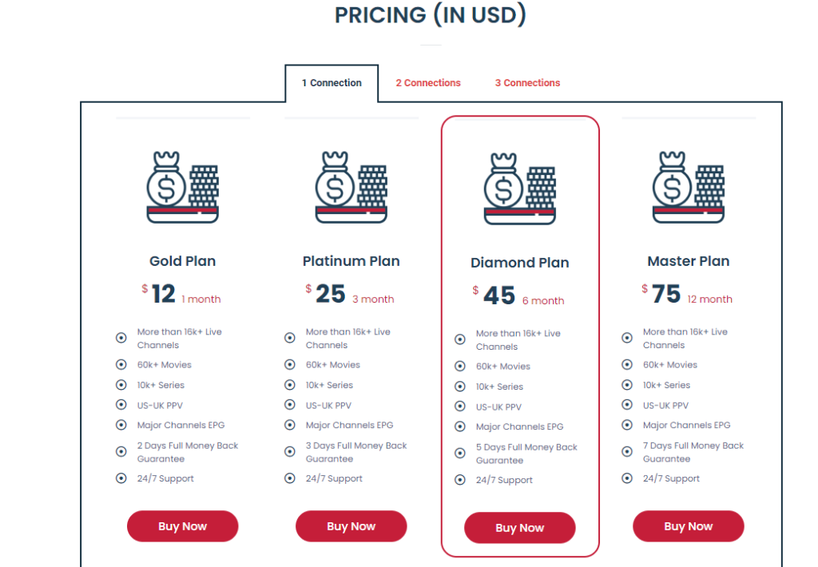Switch to the 3 Connections tab
The image size is (818, 567).
[527, 83]
